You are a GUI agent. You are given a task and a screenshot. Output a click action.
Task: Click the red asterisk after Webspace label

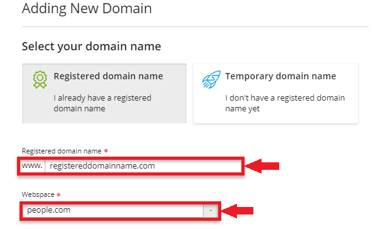pyautogui.click(x=59, y=195)
